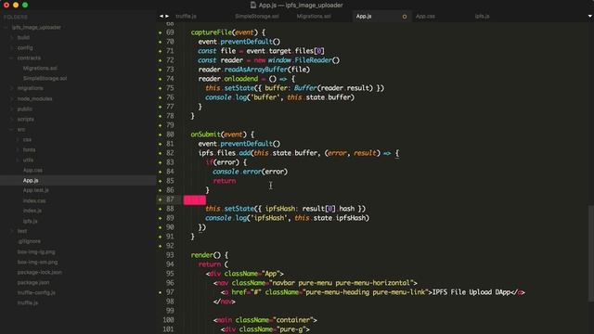Open App.css in the sidebar
Viewport: 594px width, 334px height.
[32, 170]
